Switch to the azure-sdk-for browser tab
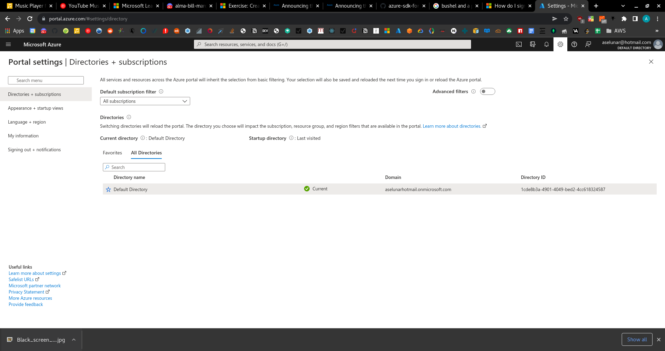Screen dimensions: 665x351 (x=404, y=6)
